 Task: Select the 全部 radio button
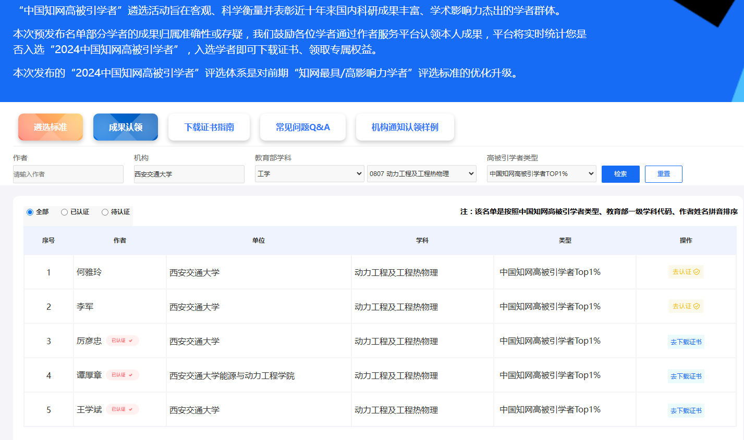point(30,212)
